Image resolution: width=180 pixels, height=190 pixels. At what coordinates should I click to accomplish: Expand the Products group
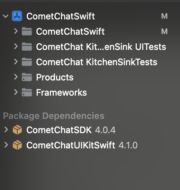pos(16,77)
